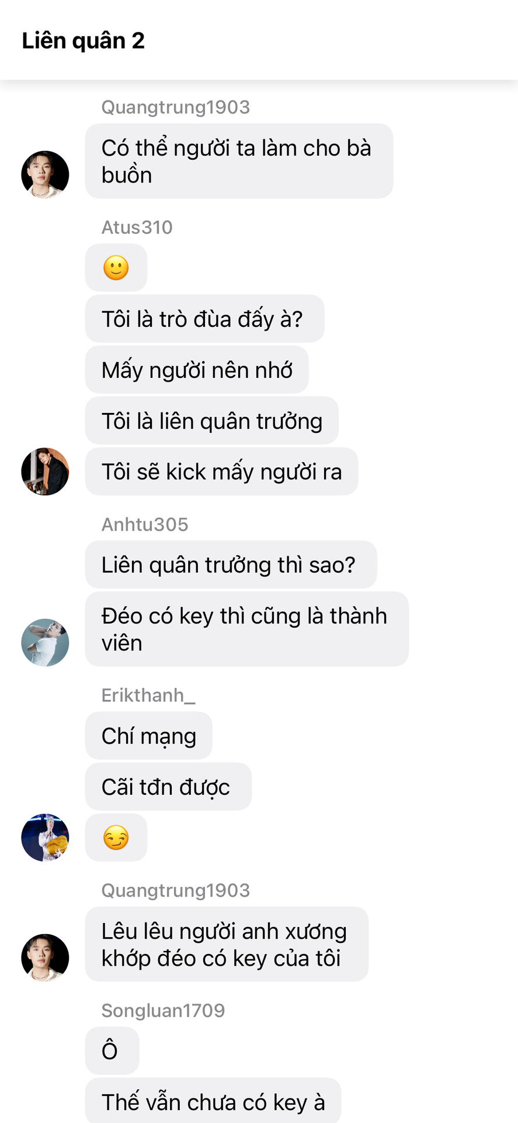Tap the single 'Ô' message bubble
The width and height of the screenshot is (518, 1123).
(112, 1051)
